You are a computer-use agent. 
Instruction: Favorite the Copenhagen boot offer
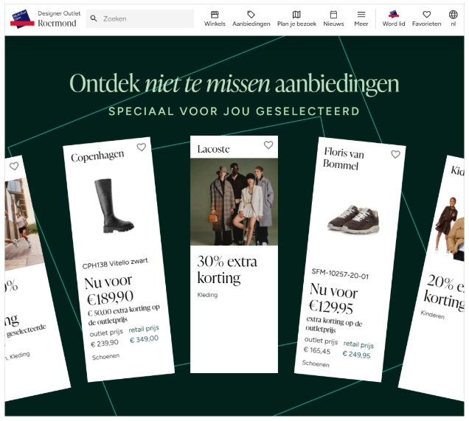point(141,147)
